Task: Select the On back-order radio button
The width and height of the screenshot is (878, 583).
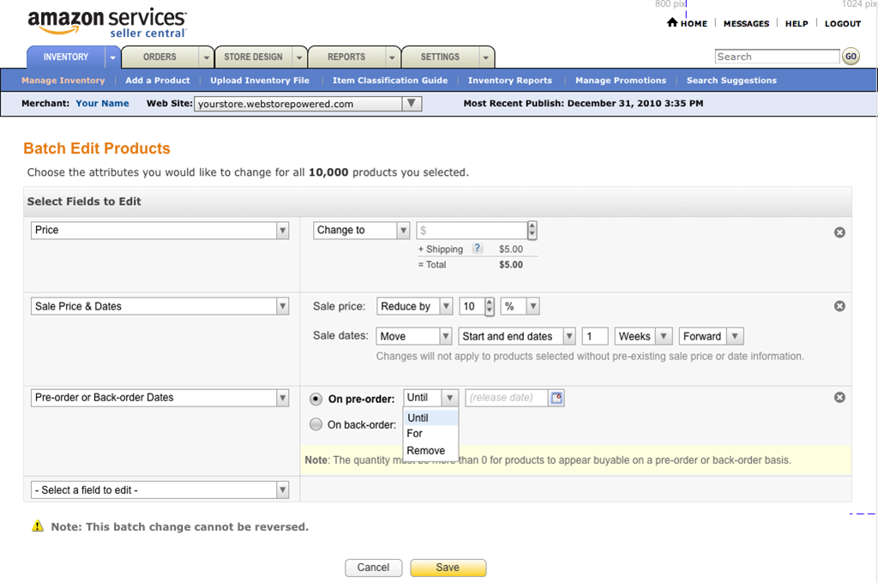Action: pos(316,424)
